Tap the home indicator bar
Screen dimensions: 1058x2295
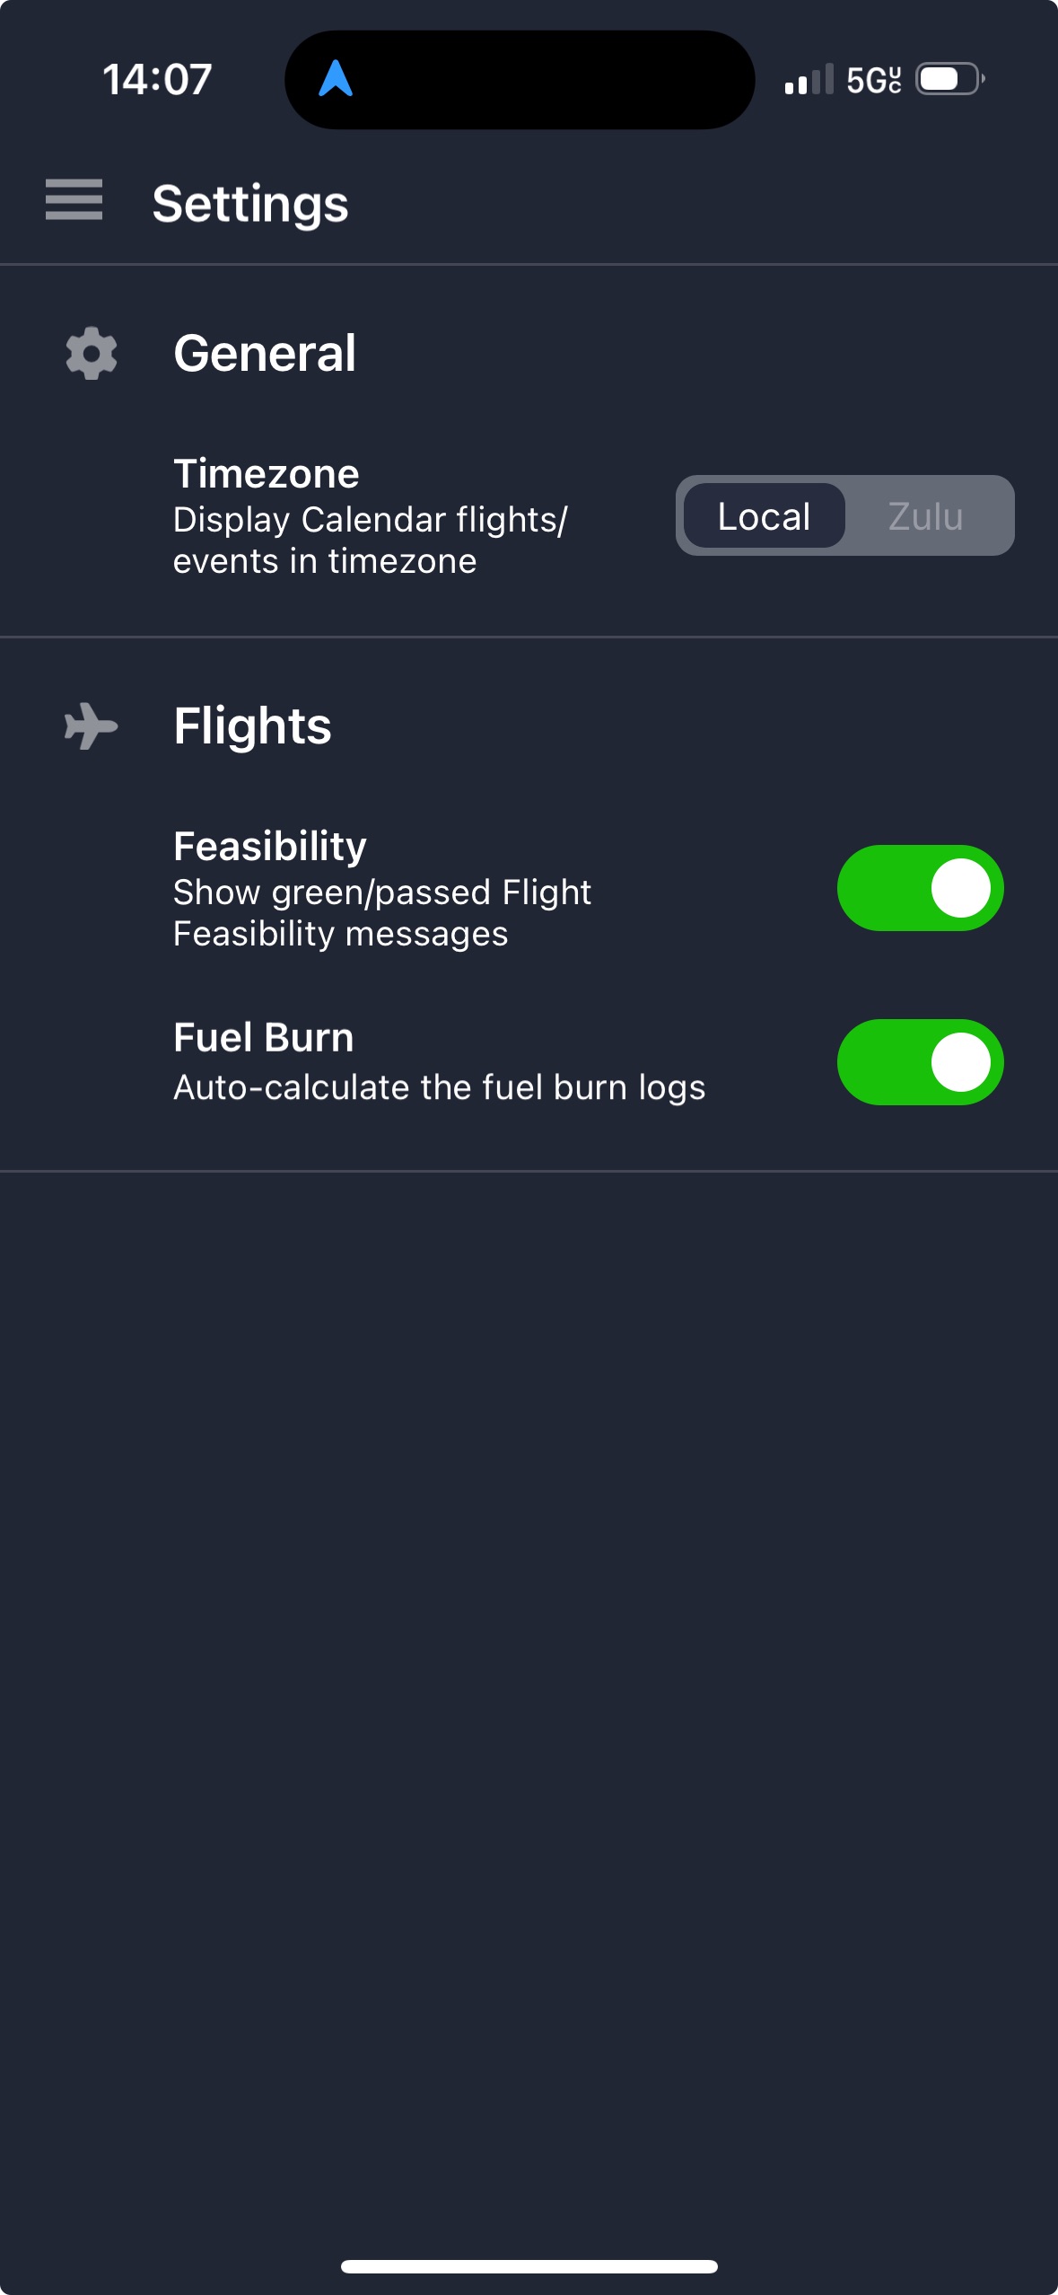[529, 2266]
